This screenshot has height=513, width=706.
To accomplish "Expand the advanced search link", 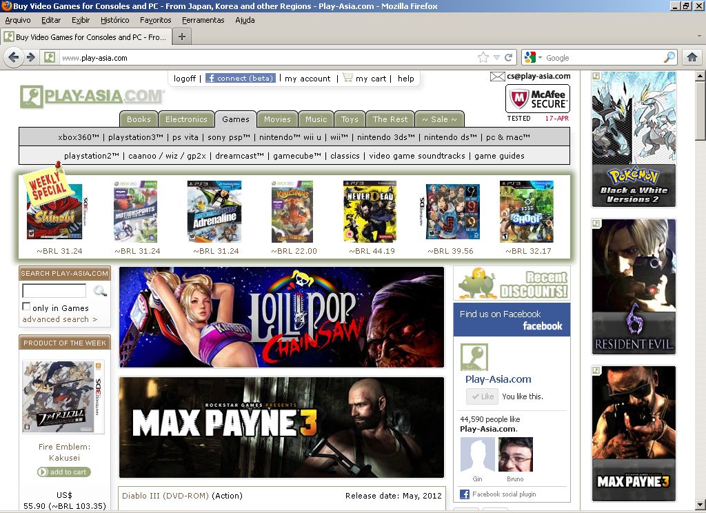I will coord(59,319).
